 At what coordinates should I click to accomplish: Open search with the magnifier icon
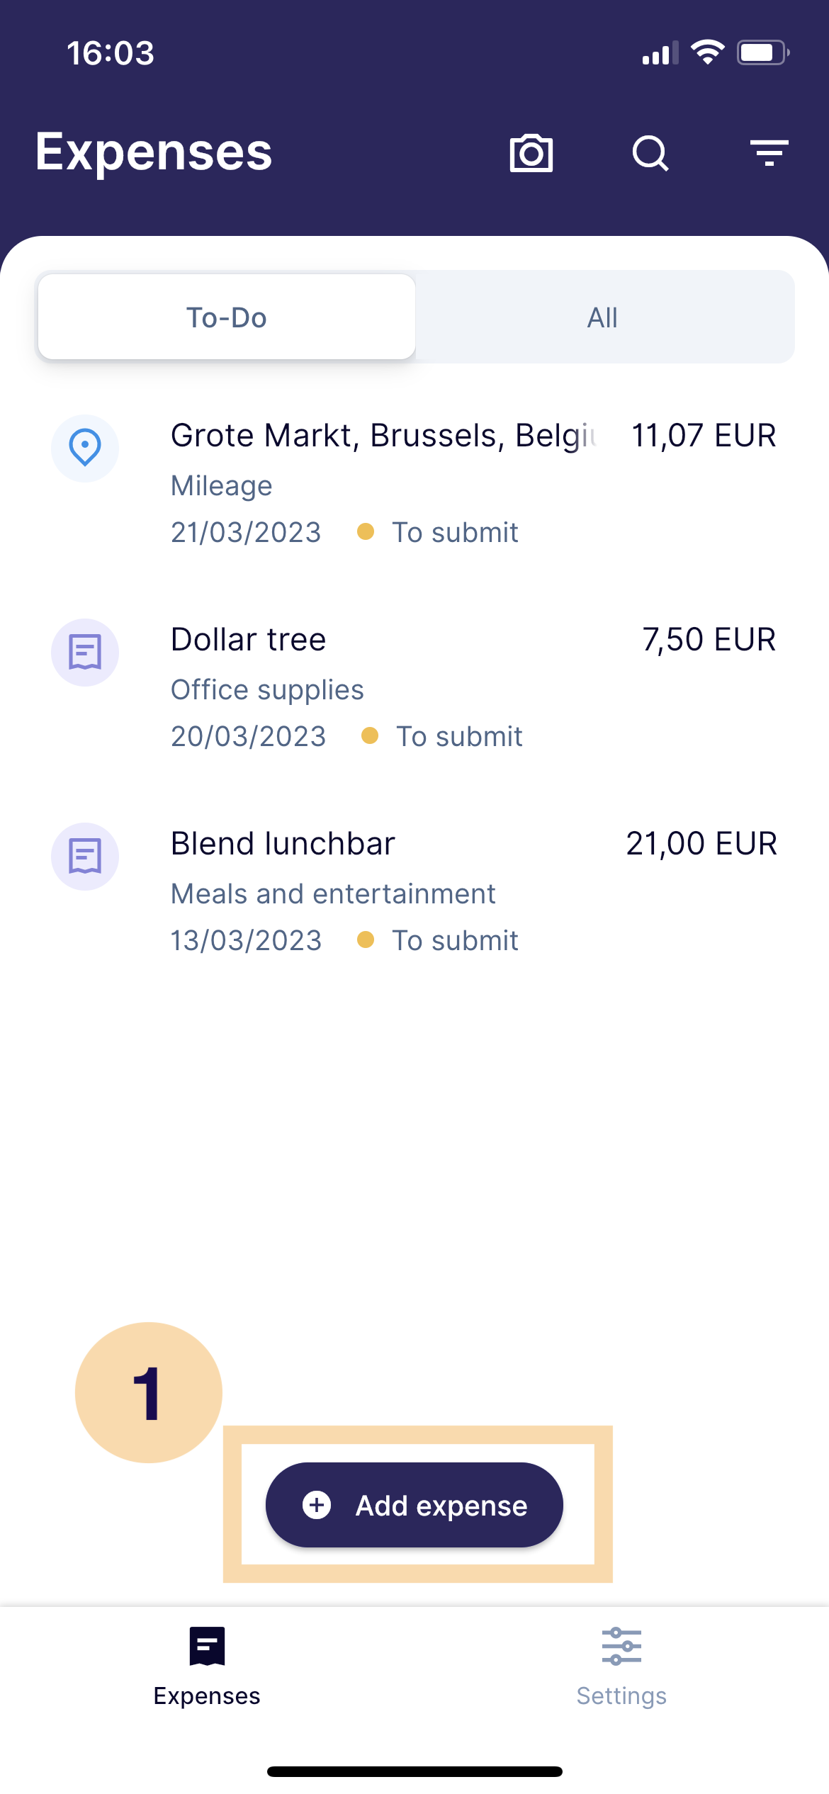(x=650, y=153)
